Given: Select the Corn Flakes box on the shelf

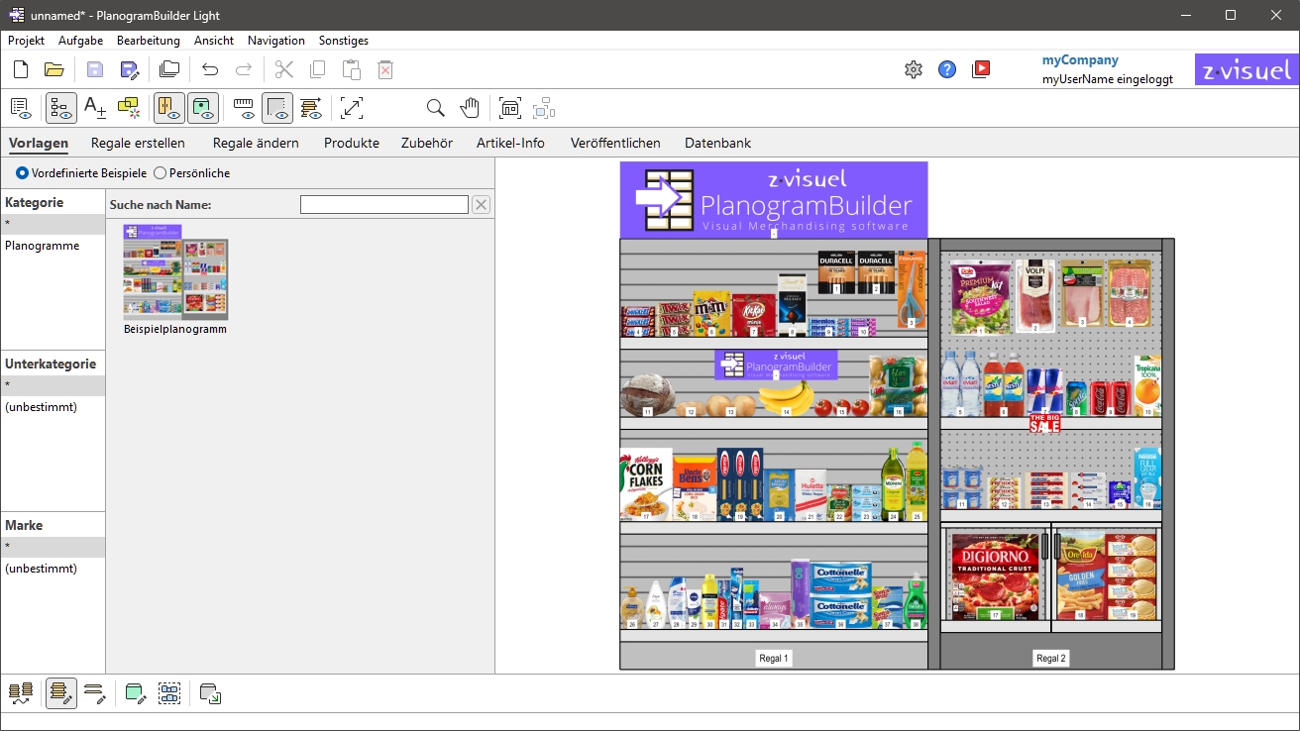Looking at the screenshot, I should point(646,484).
